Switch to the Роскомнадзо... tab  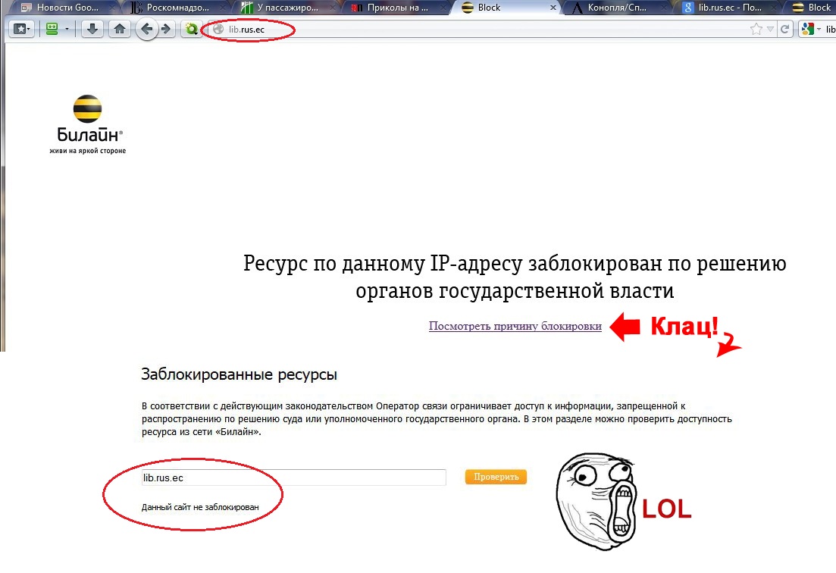176,8
